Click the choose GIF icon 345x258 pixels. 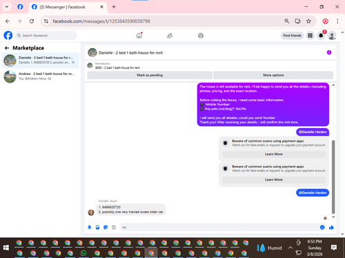pyautogui.click(x=114, y=227)
